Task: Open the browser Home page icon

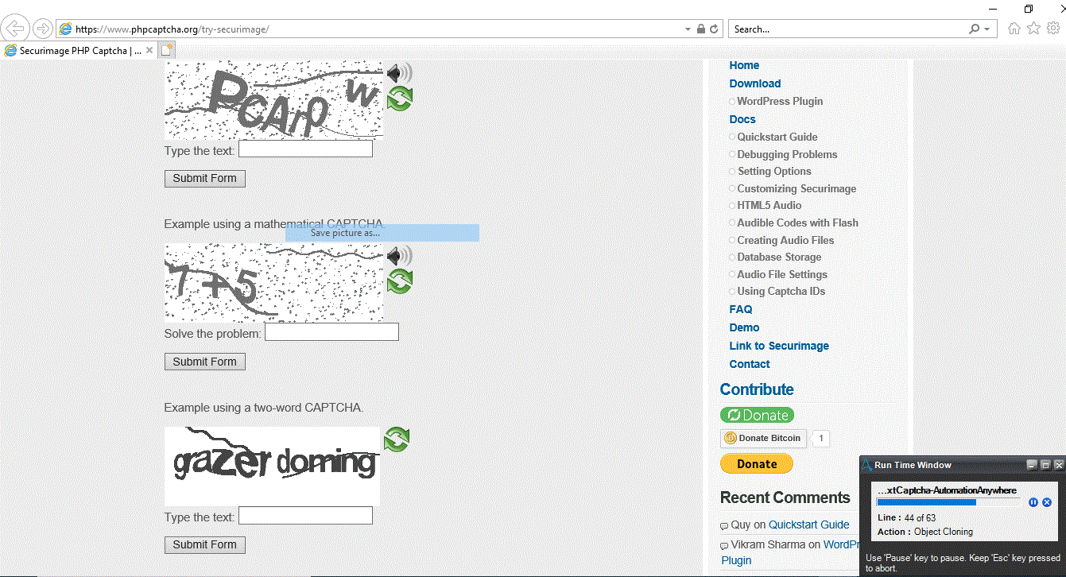Action: [x=1014, y=29]
